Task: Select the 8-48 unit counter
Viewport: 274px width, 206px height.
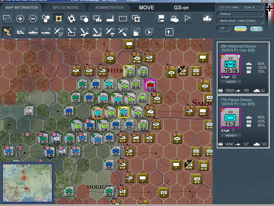Action: point(50,152)
